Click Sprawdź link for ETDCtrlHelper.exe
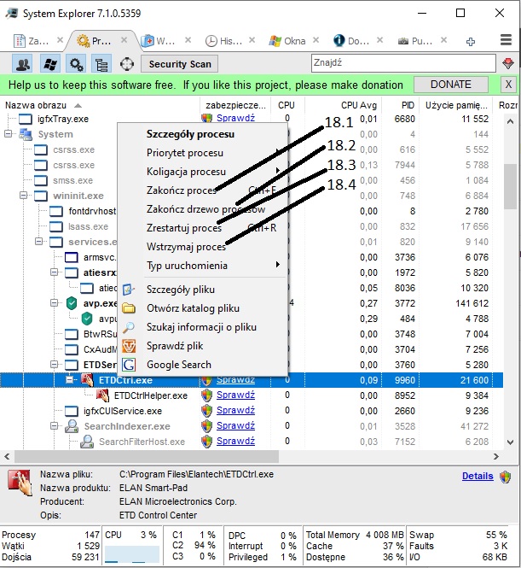 click(x=235, y=395)
